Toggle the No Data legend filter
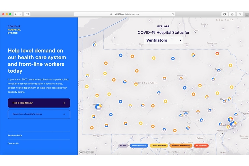 (123, 146)
